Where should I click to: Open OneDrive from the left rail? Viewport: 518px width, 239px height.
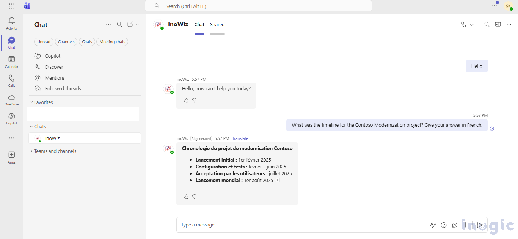point(11,100)
